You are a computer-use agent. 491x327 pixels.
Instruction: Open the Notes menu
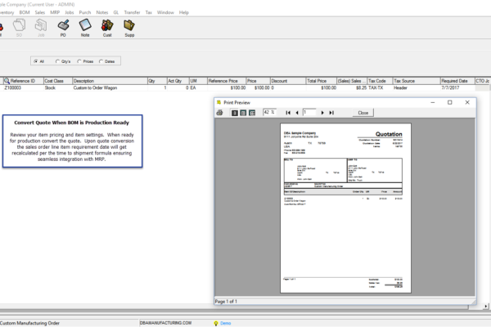102,12
